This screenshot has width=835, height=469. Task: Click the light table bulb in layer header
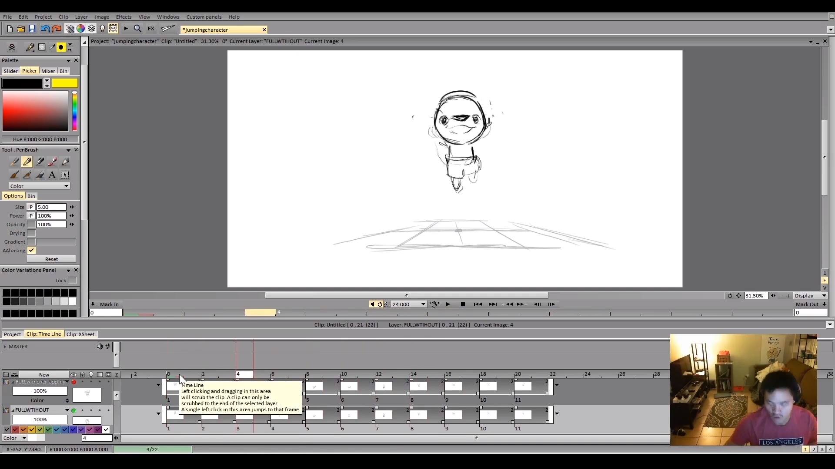[91, 375]
